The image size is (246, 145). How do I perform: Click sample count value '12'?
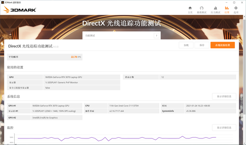pyautogui.click(x=198, y=77)
